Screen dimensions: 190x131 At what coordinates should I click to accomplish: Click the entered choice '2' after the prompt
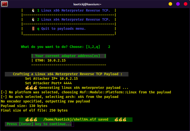coord(109,47)
